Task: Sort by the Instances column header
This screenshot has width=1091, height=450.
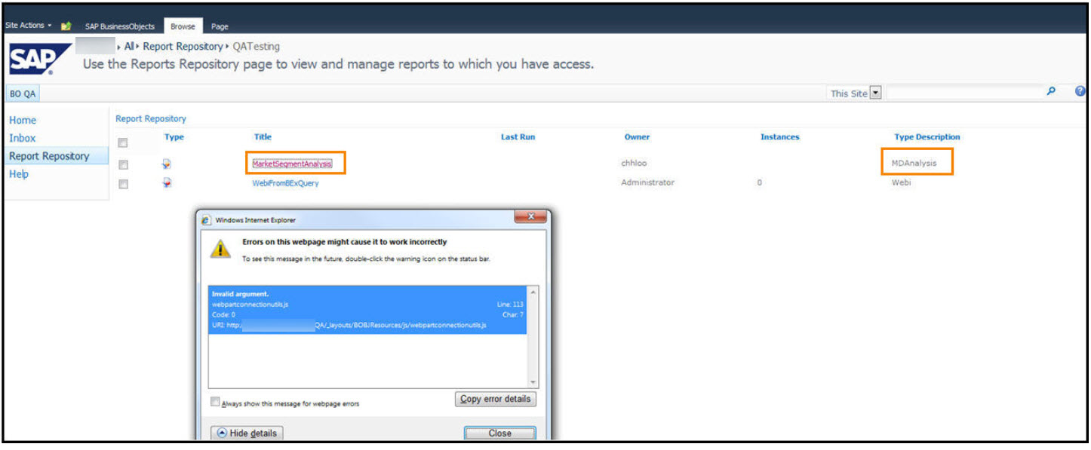Action: [x=779, y=137]
